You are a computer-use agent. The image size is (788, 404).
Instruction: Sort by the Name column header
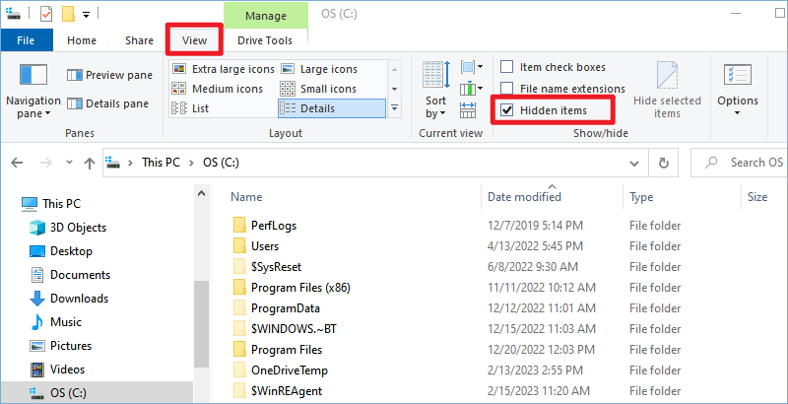(x=246, y=197)
